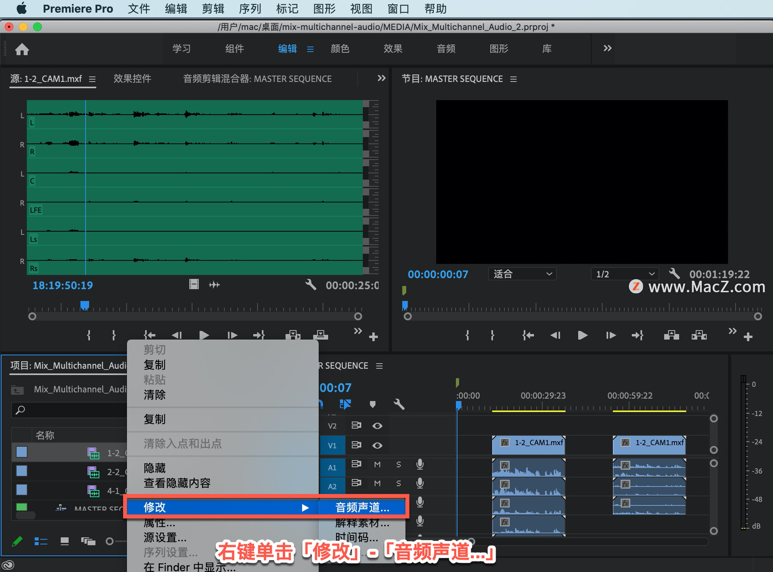The image size is (773, 572).
Task: Mark In in the Source monitor
Action: 89,335
